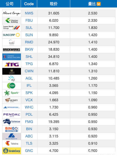Select the Telstra logo
117x156 pixels.
[12, 143]
